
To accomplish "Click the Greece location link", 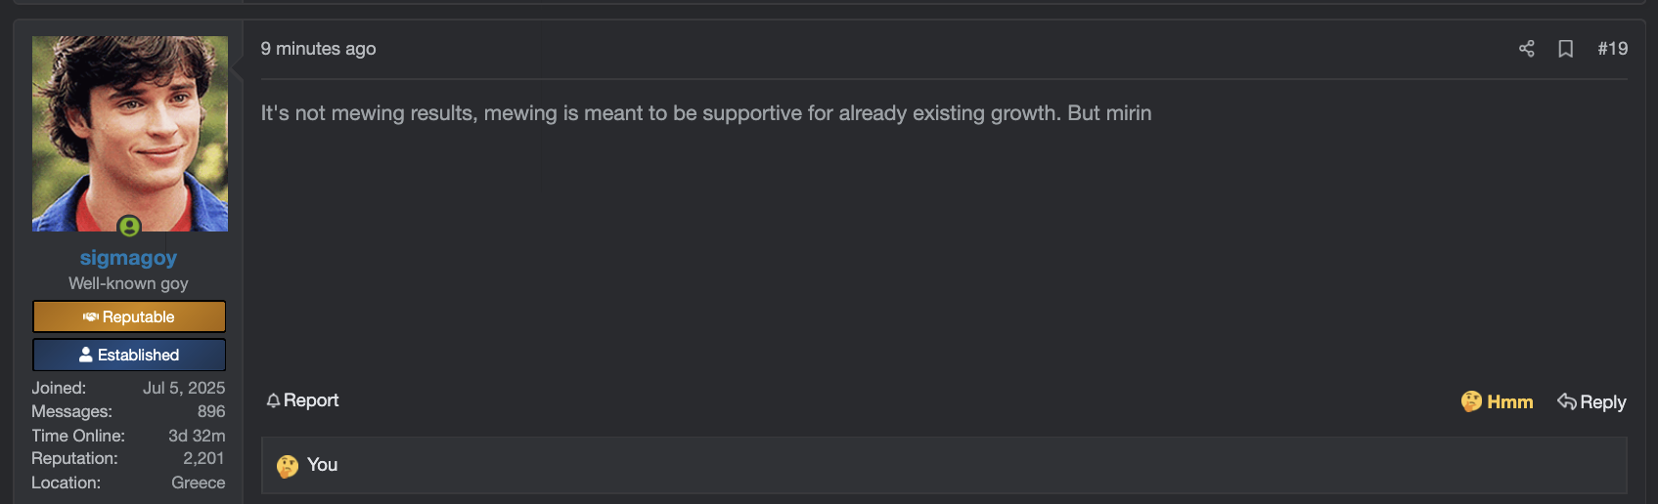I will click(x=198, y=483).
